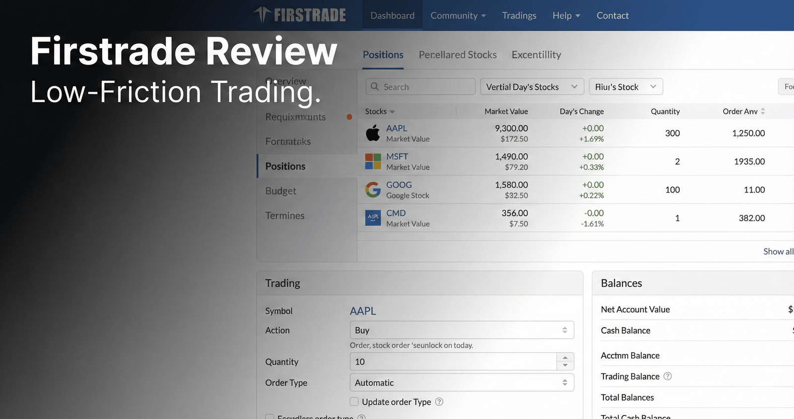This screenshot has width=794, height=419.
Task: Click the Apple logo in AAPL row
Action: pos(373,133)
